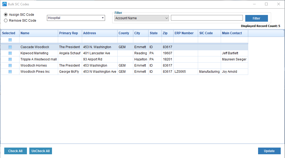Click the Joy Arnold main contact cell

tap(234, 72)
